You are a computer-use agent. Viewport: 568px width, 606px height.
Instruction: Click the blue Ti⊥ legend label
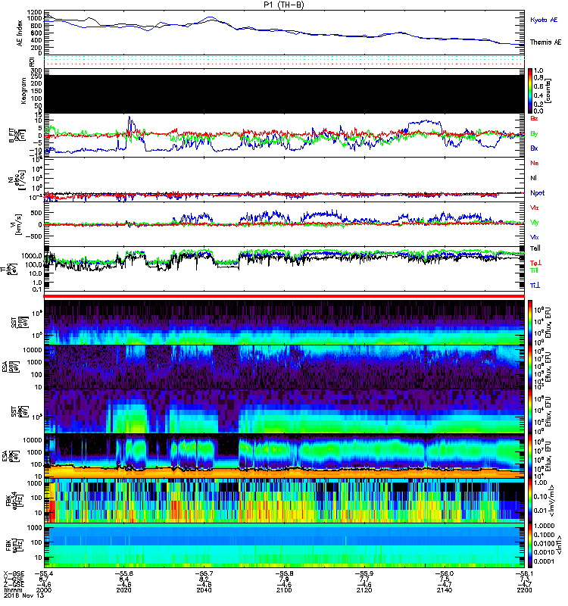[535, 286]
